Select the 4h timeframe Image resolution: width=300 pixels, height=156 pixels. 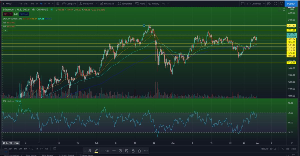(41, 4)
